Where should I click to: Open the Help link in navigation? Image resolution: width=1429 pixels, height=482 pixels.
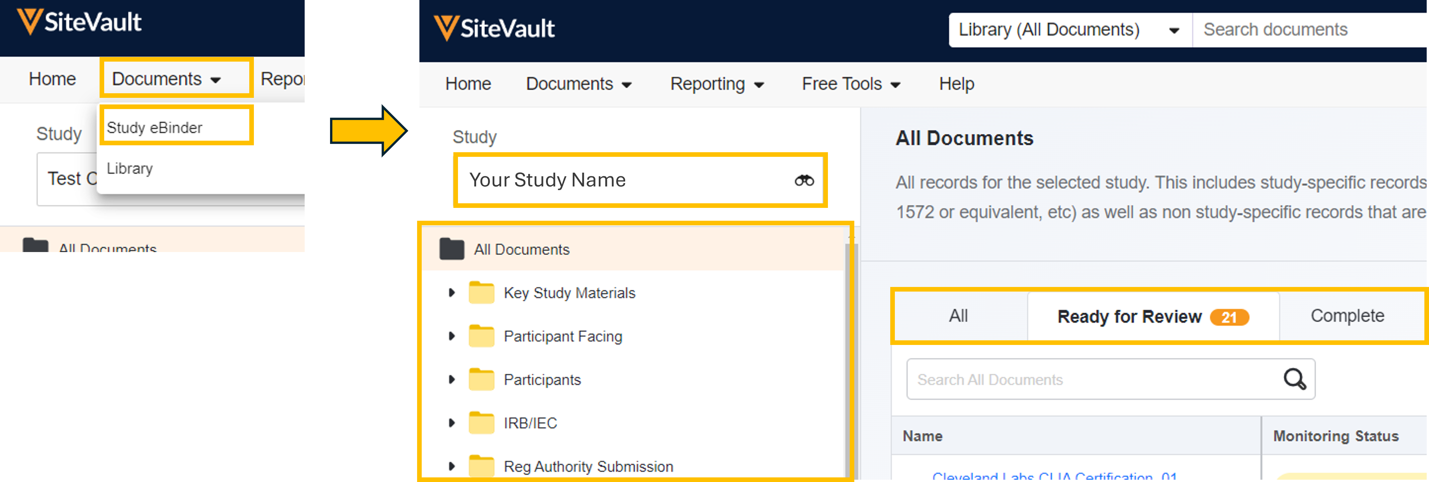click(x=957, y=84)
